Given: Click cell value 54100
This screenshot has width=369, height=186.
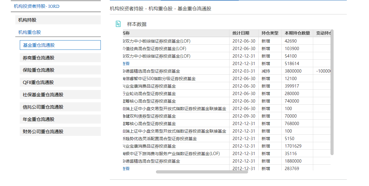Looking at the screenshot, I should tap(291, 56).
